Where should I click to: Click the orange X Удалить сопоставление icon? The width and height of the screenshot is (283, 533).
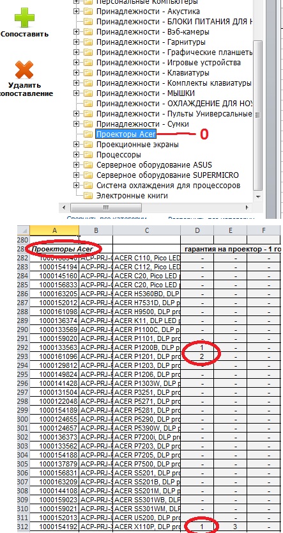pos(24,70)
